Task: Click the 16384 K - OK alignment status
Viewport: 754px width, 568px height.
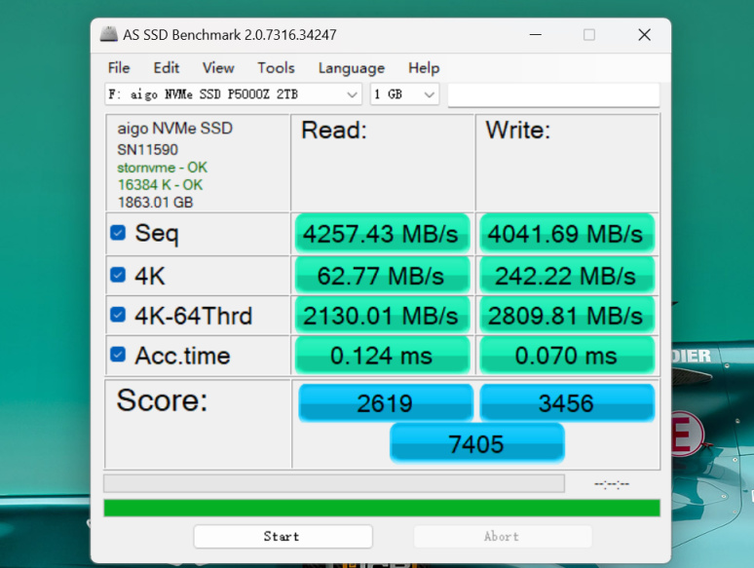Action: (160, 185)
